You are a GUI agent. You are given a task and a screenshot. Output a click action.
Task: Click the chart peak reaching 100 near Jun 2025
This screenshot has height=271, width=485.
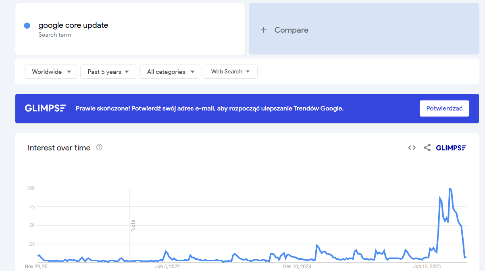450,188
